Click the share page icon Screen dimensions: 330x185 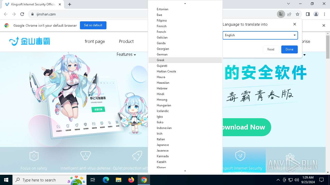point(289,14)
